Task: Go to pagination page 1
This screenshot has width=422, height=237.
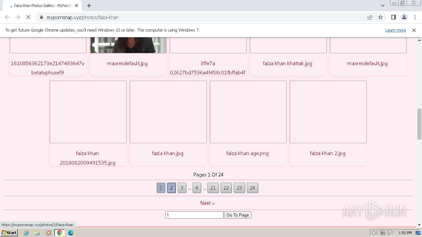Action: click(161, 188)
